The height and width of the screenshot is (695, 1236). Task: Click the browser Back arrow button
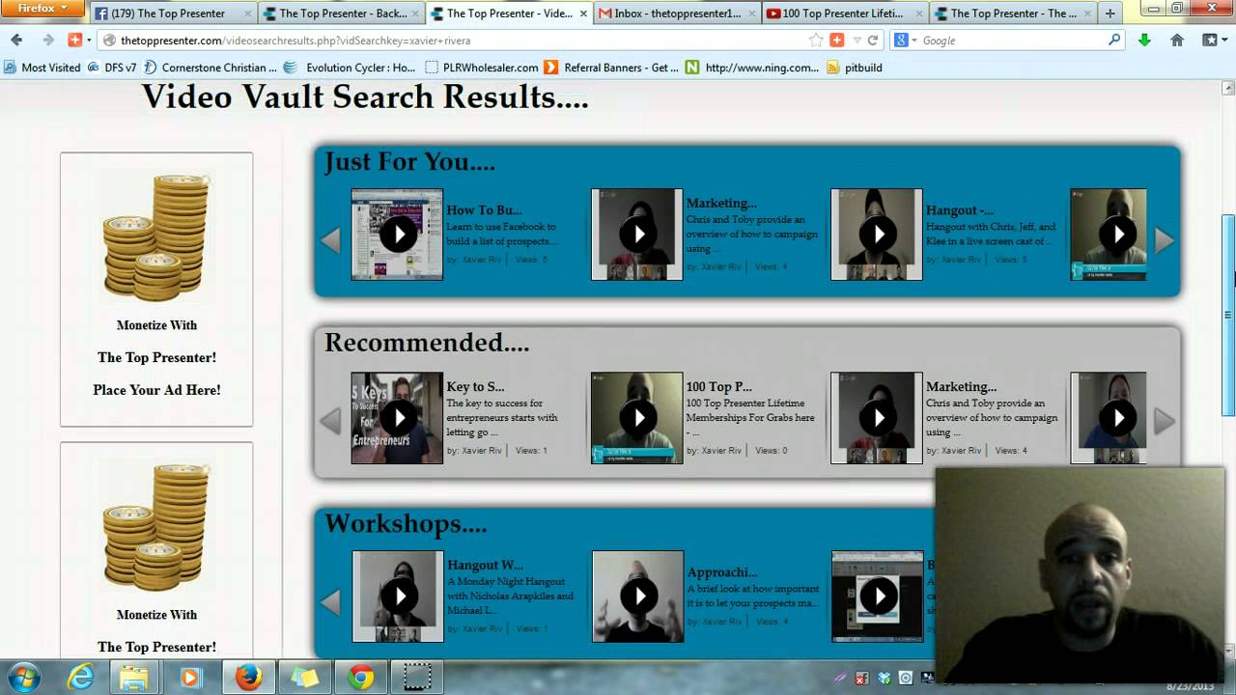click(x=16, y=41)
